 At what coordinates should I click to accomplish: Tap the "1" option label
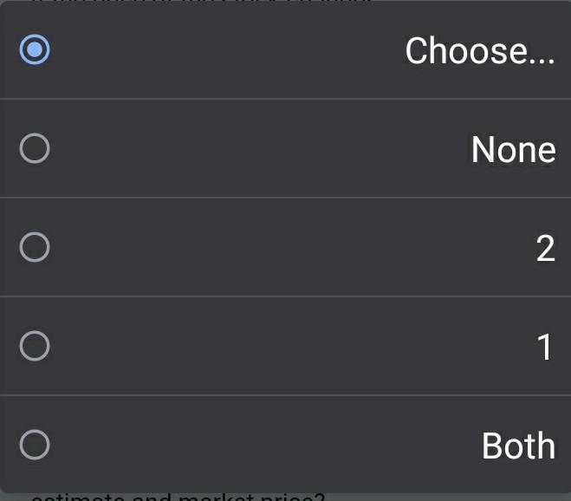coord(545,348)
